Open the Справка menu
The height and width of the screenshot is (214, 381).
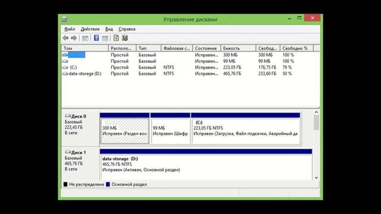(x=127, y=29)
